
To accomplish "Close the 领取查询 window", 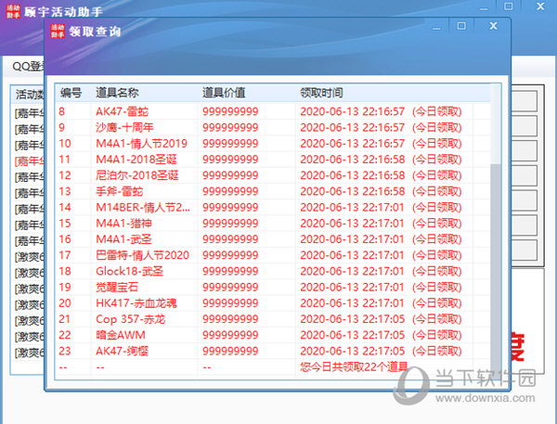I will [x=494, y=26].
